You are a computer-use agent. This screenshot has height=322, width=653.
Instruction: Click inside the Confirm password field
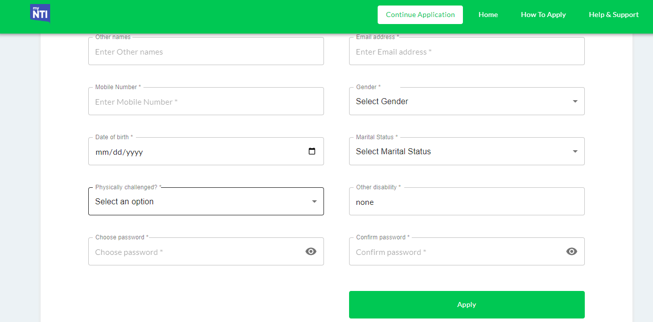click(x=456, y=252)
